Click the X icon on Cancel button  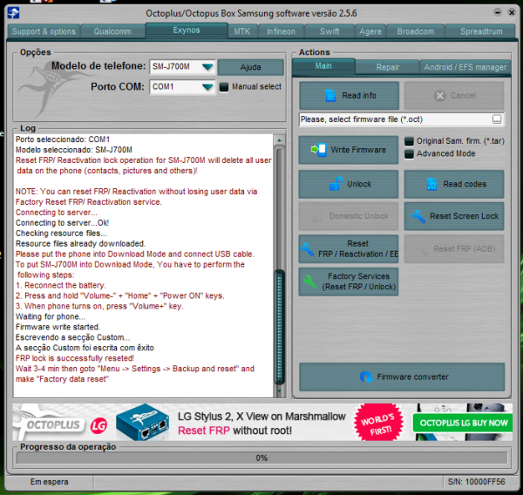[440, 96]
